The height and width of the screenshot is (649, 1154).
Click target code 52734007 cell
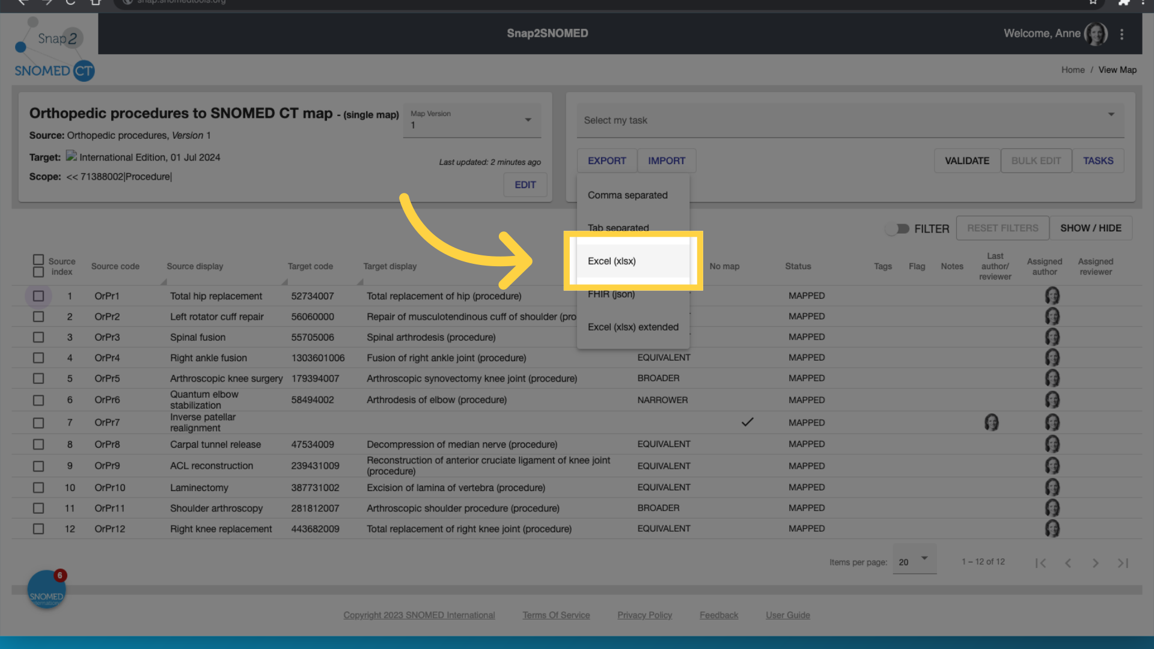(x=313, y=296)
